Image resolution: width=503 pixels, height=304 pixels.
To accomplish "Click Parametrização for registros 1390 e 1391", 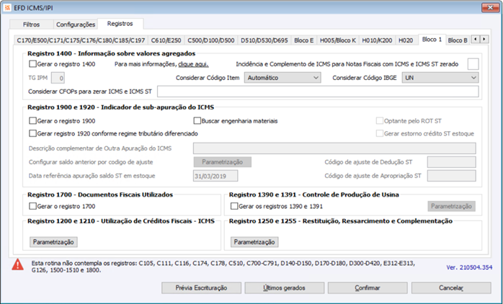I will [x=451, y=206].
